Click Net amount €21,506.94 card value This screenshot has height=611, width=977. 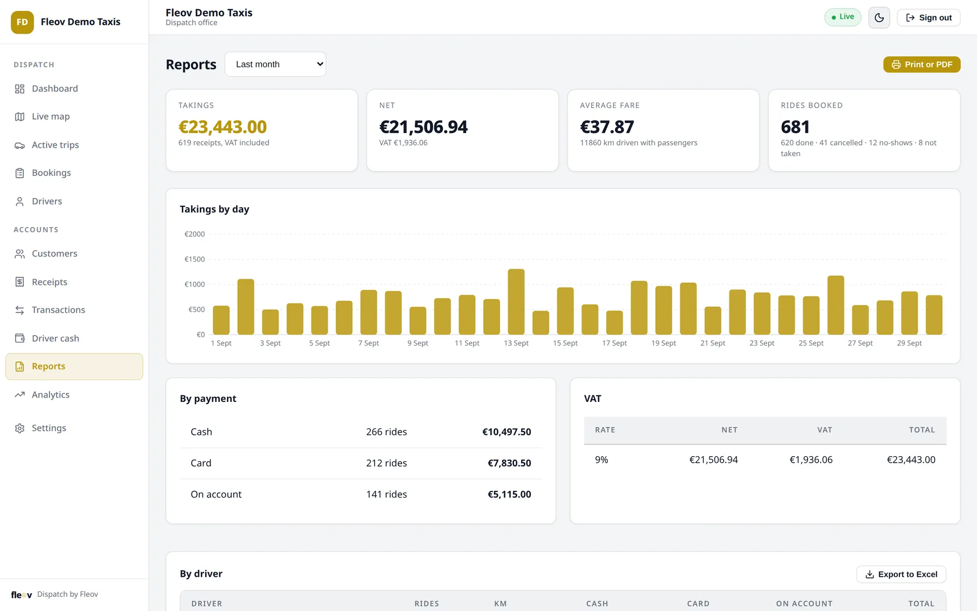[423, 127]
